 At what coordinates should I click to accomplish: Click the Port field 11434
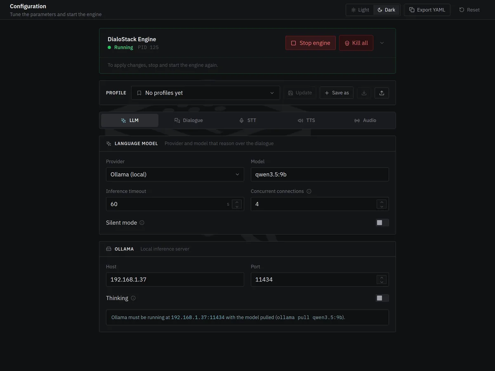pyautogui.click(x=320, y=279)
